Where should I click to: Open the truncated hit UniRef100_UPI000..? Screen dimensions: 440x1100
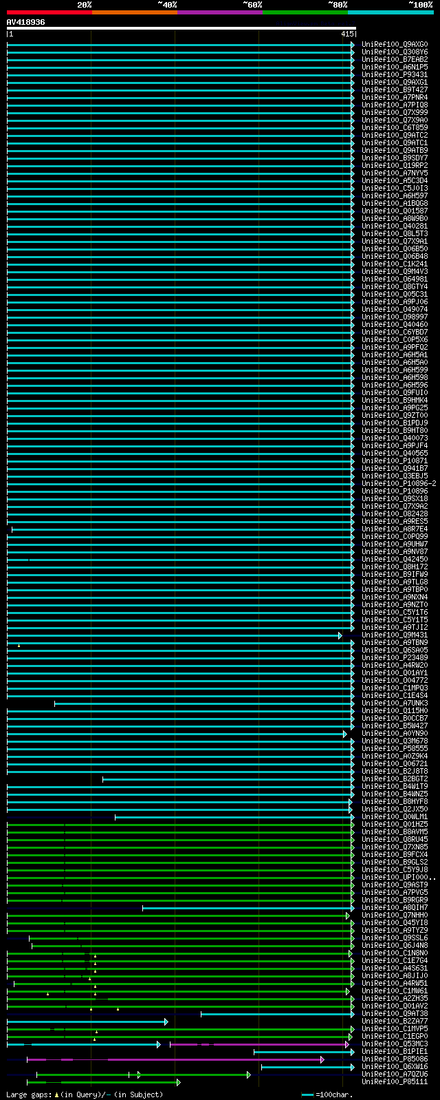[399, 878]
